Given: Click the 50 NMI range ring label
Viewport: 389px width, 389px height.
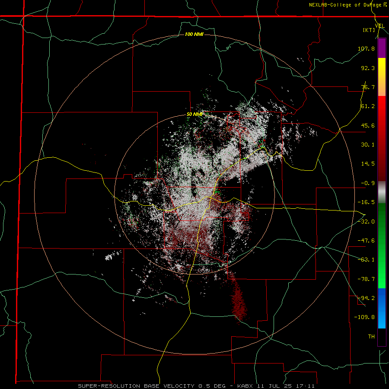Looking at the screenshot, I should point(194,115).
